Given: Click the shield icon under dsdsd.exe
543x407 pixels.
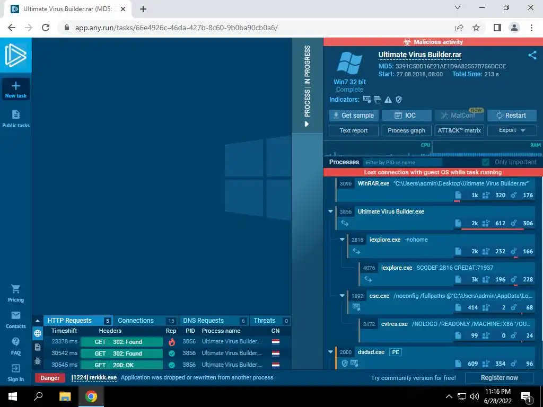Looking at the screenshot, I should coord(345,364).
